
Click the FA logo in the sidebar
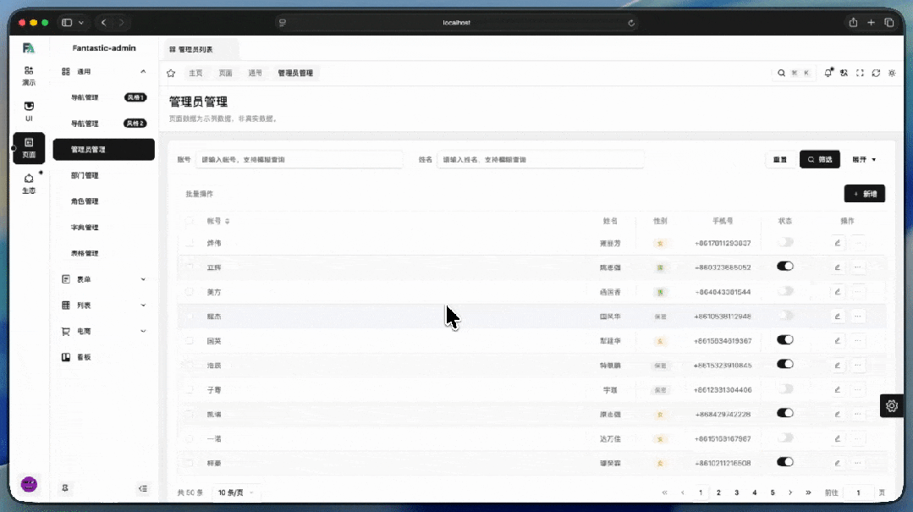tap(29, 47)
